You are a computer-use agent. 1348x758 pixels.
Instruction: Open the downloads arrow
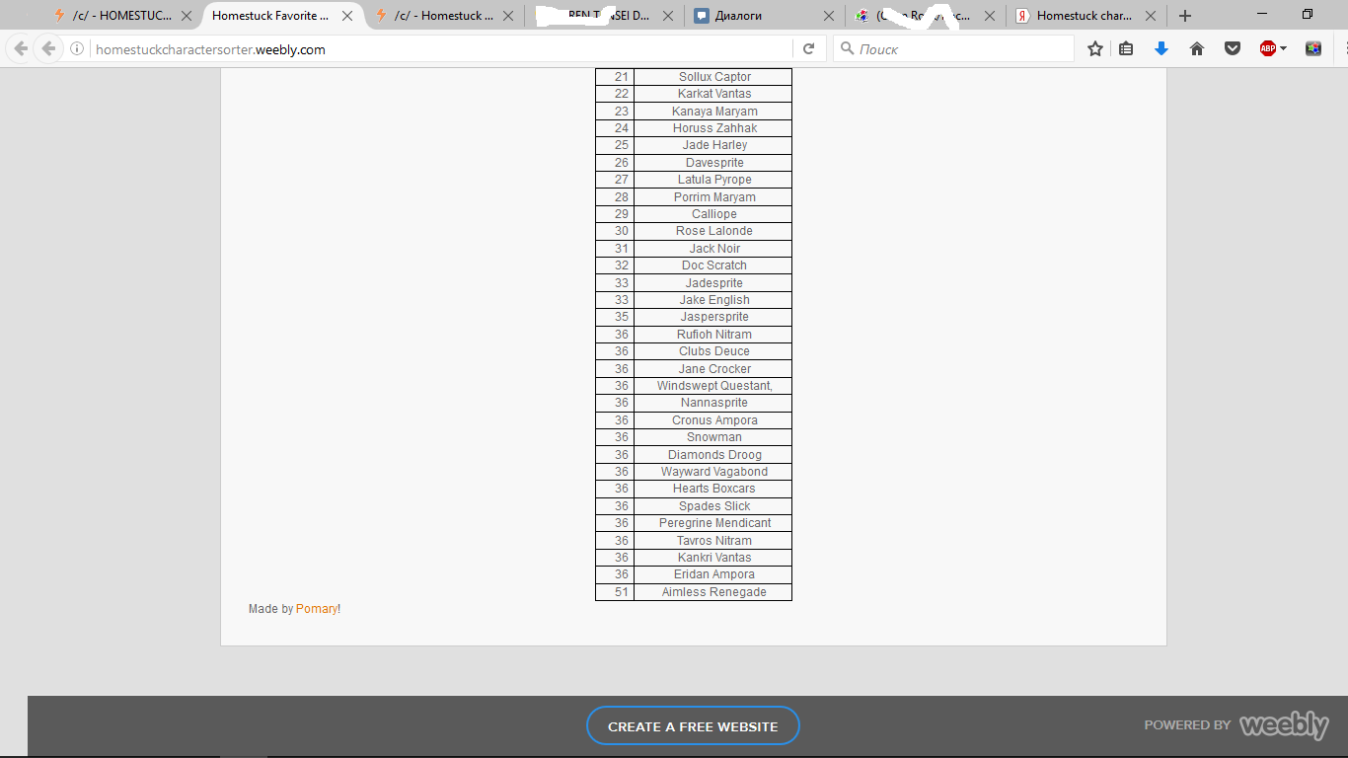pos(1161,48)
